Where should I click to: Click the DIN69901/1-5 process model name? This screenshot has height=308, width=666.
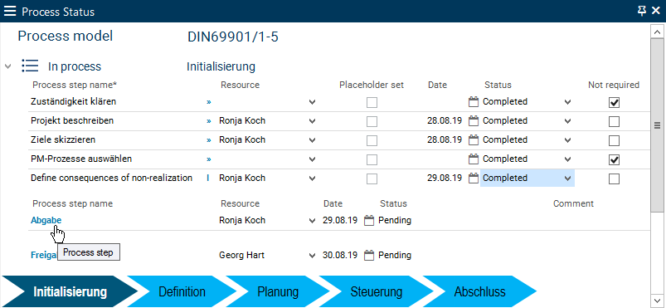(x=233, y=37)
